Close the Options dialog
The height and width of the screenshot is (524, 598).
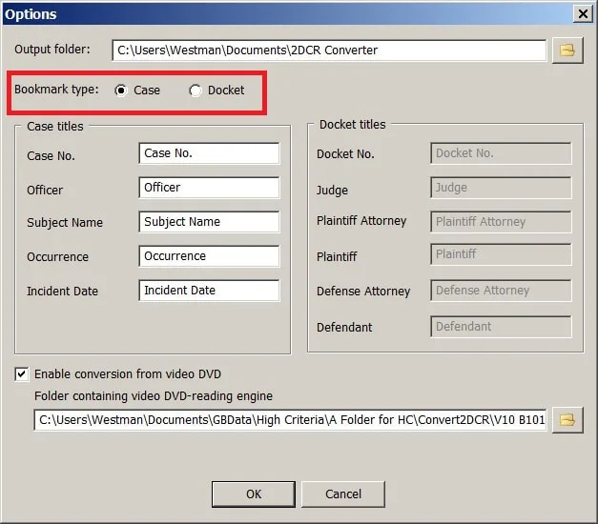[583, 13]
